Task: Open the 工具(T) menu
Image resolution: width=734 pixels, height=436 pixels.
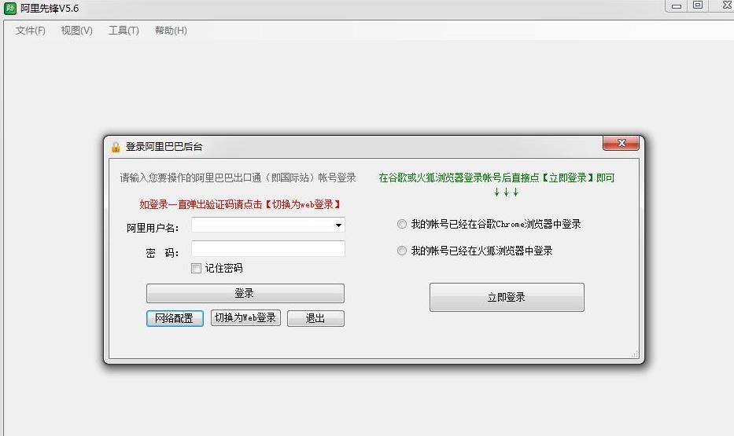Action: click(x=124, y=31)
